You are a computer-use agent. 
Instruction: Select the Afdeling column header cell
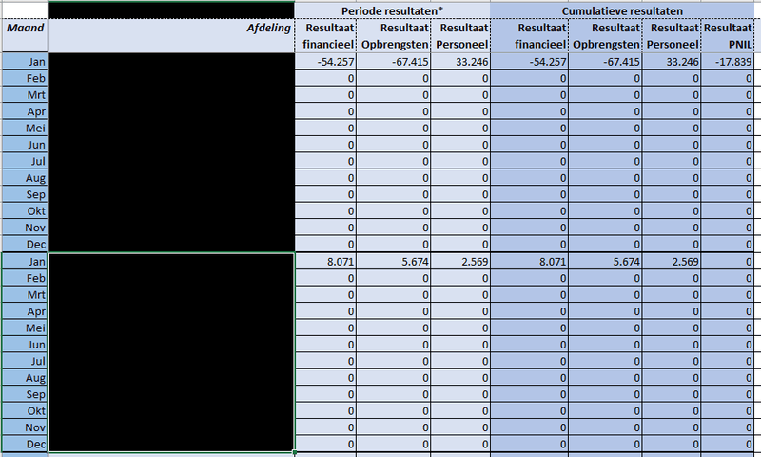point(171,35)
